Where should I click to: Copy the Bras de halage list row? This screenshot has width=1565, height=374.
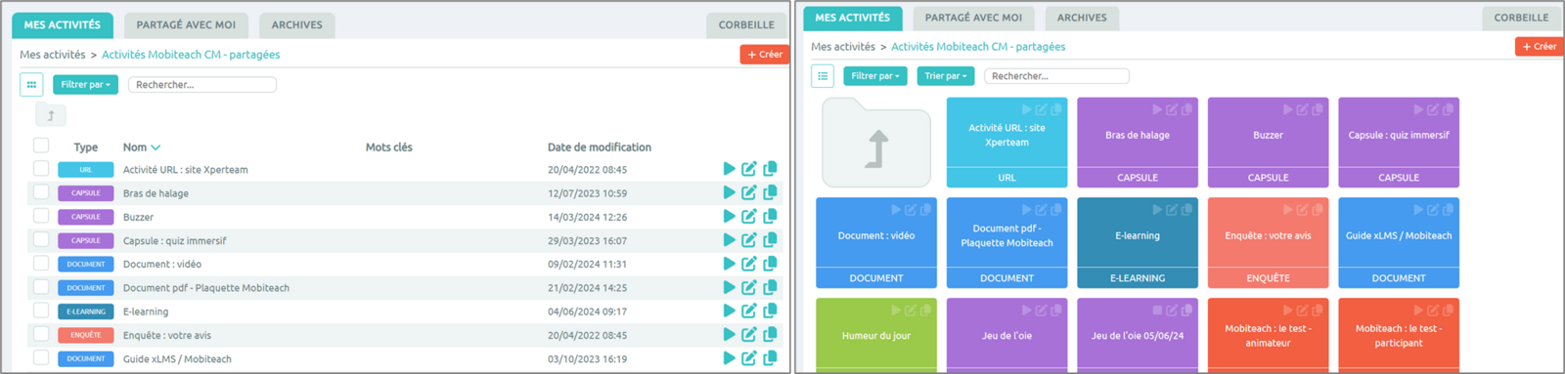click(770, 192)
